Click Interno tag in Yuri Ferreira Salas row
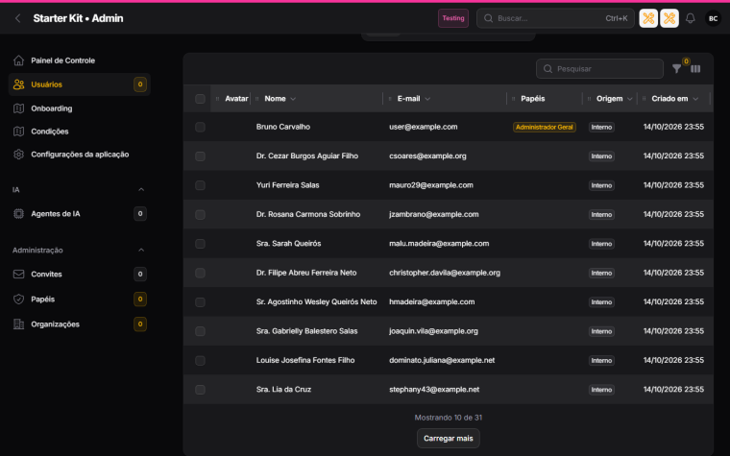730x456 pixels. (x=601, y=185)
